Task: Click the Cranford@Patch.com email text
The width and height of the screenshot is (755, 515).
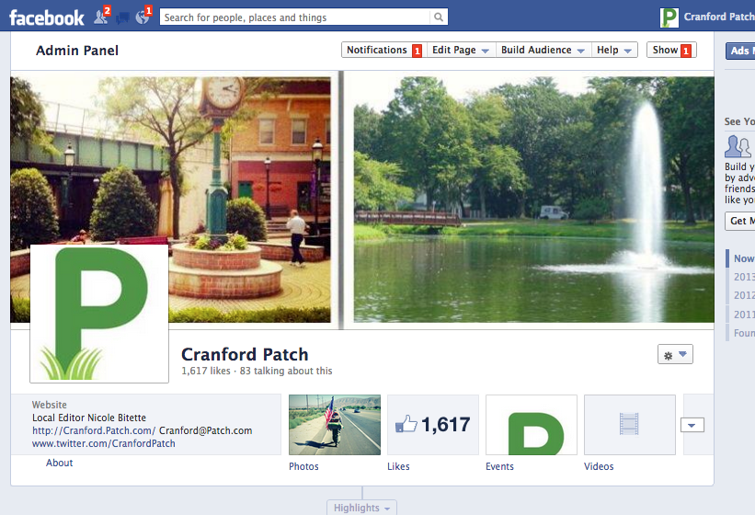Action: coord(206,430)
